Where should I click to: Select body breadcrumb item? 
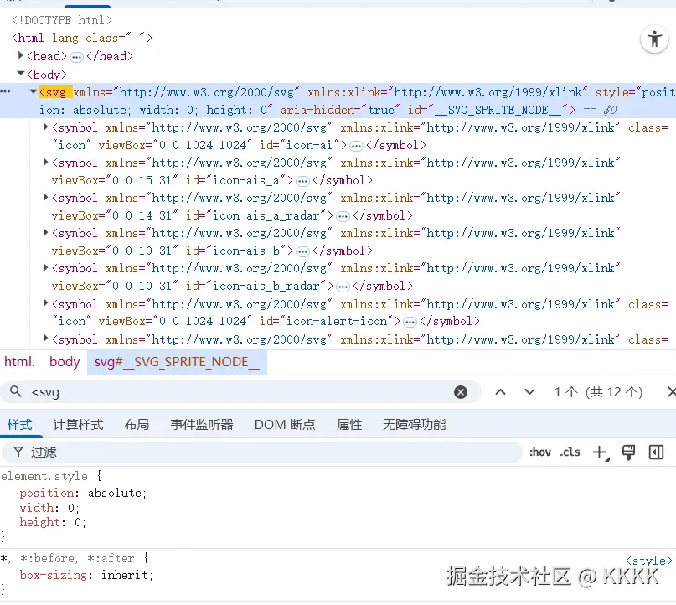click(65, 361)
